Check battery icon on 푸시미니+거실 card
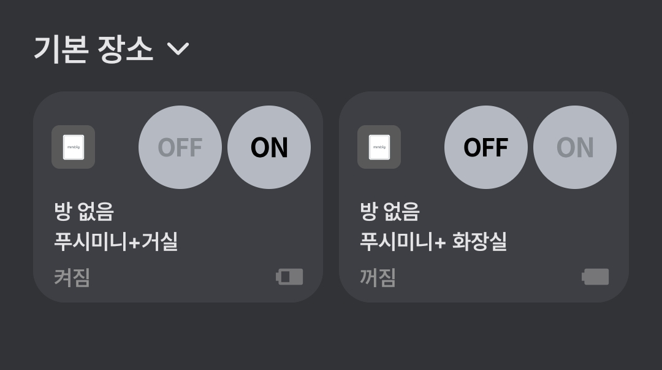 tap(289, 277)
